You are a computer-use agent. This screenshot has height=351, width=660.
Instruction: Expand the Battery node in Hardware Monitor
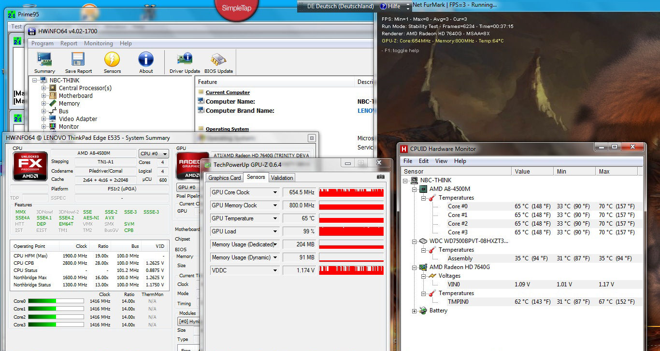point(414,311)
